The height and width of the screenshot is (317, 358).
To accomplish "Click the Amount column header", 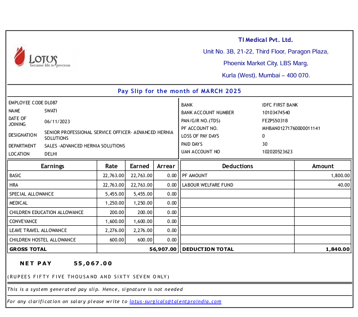I will pos(322,166).
